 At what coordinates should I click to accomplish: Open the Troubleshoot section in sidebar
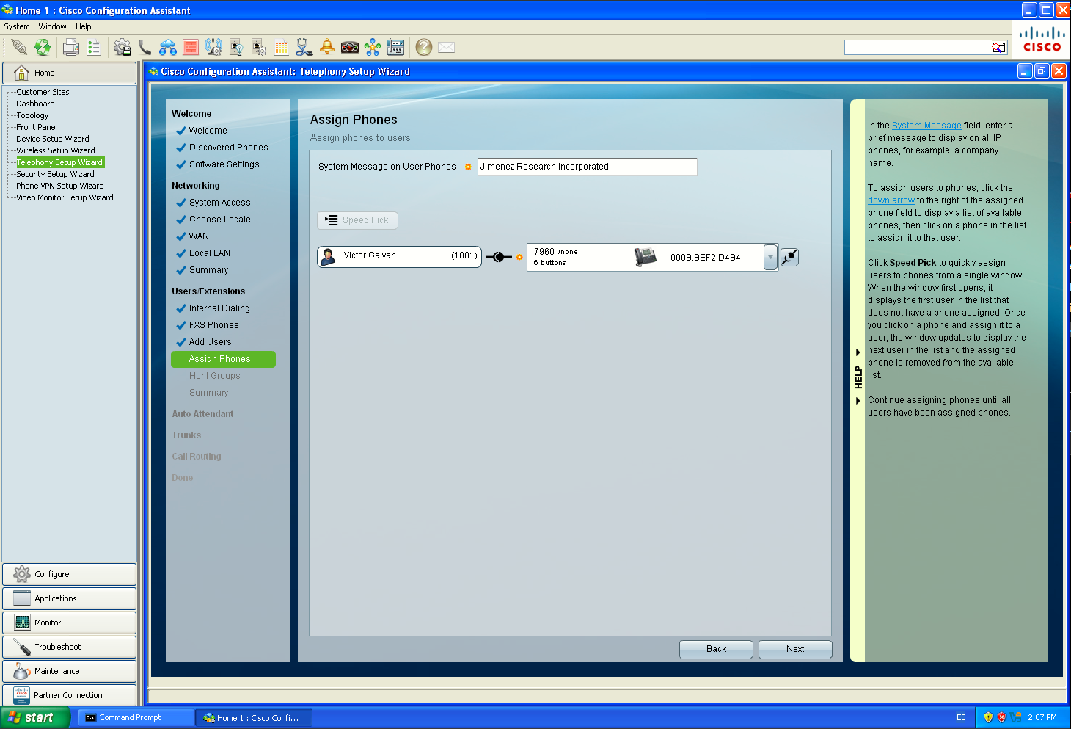[69, 647]
